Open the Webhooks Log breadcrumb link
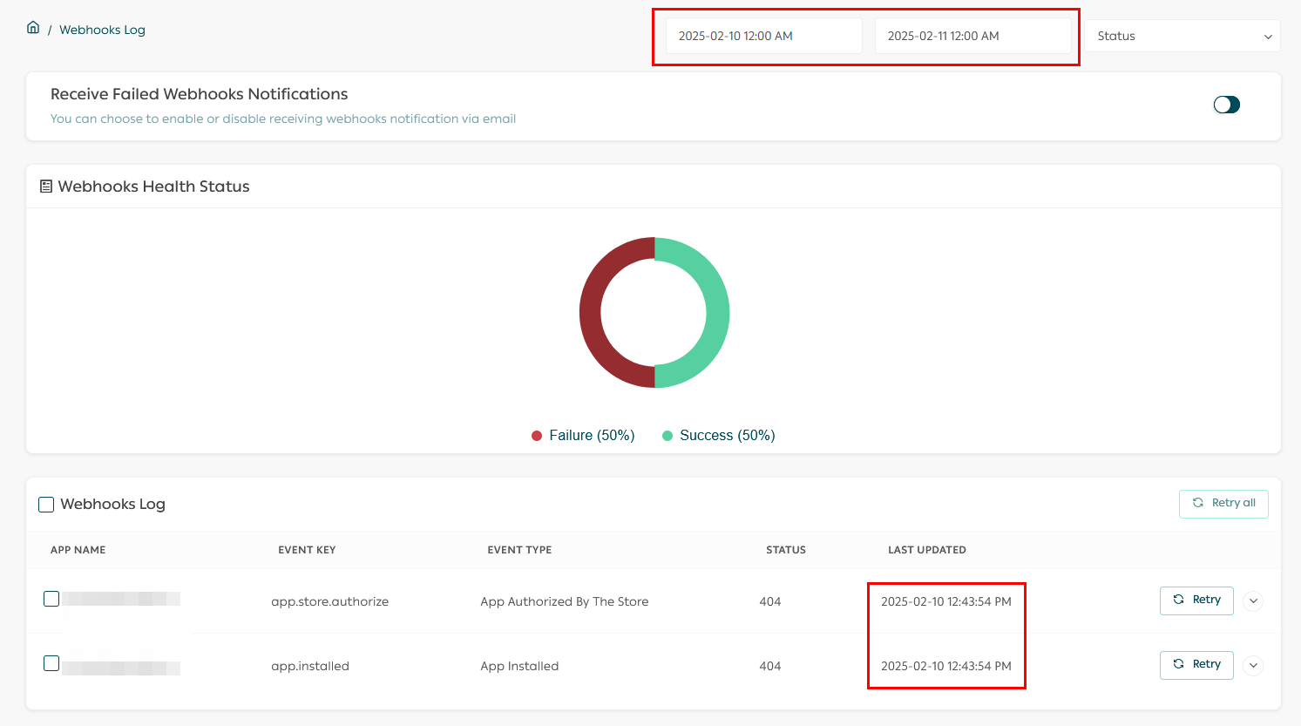The image size is (1301, 726). 102,30
